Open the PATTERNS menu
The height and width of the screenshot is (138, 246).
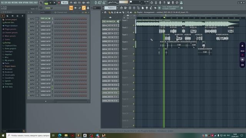[15, 3]
